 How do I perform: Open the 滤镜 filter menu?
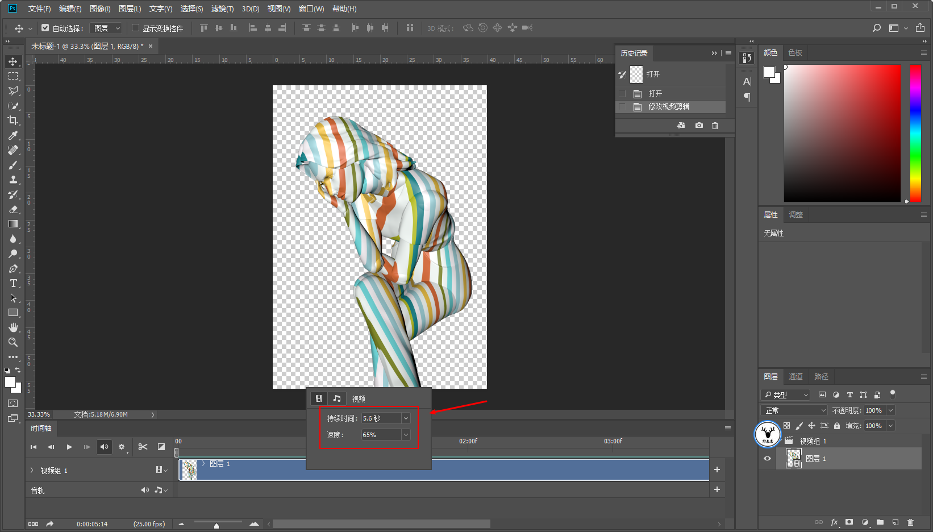coord(222,9)
